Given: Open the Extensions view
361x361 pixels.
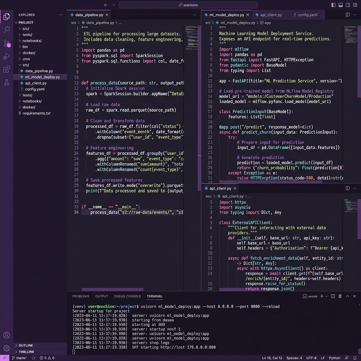Looking at the screenshot, I should (6, 69).
